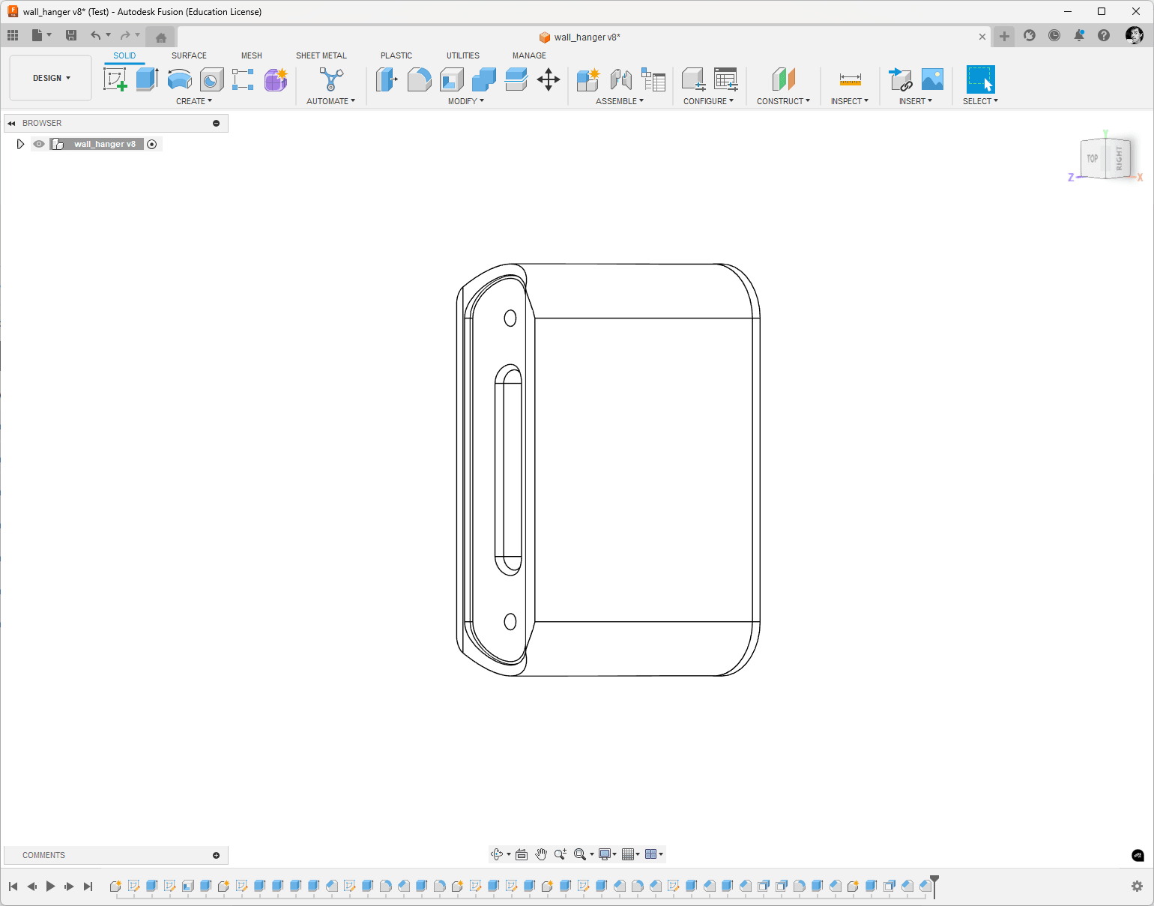Viewport: 1154px width, 906px height.
Task: Open the Create dropdown menu
Action: 194,101
